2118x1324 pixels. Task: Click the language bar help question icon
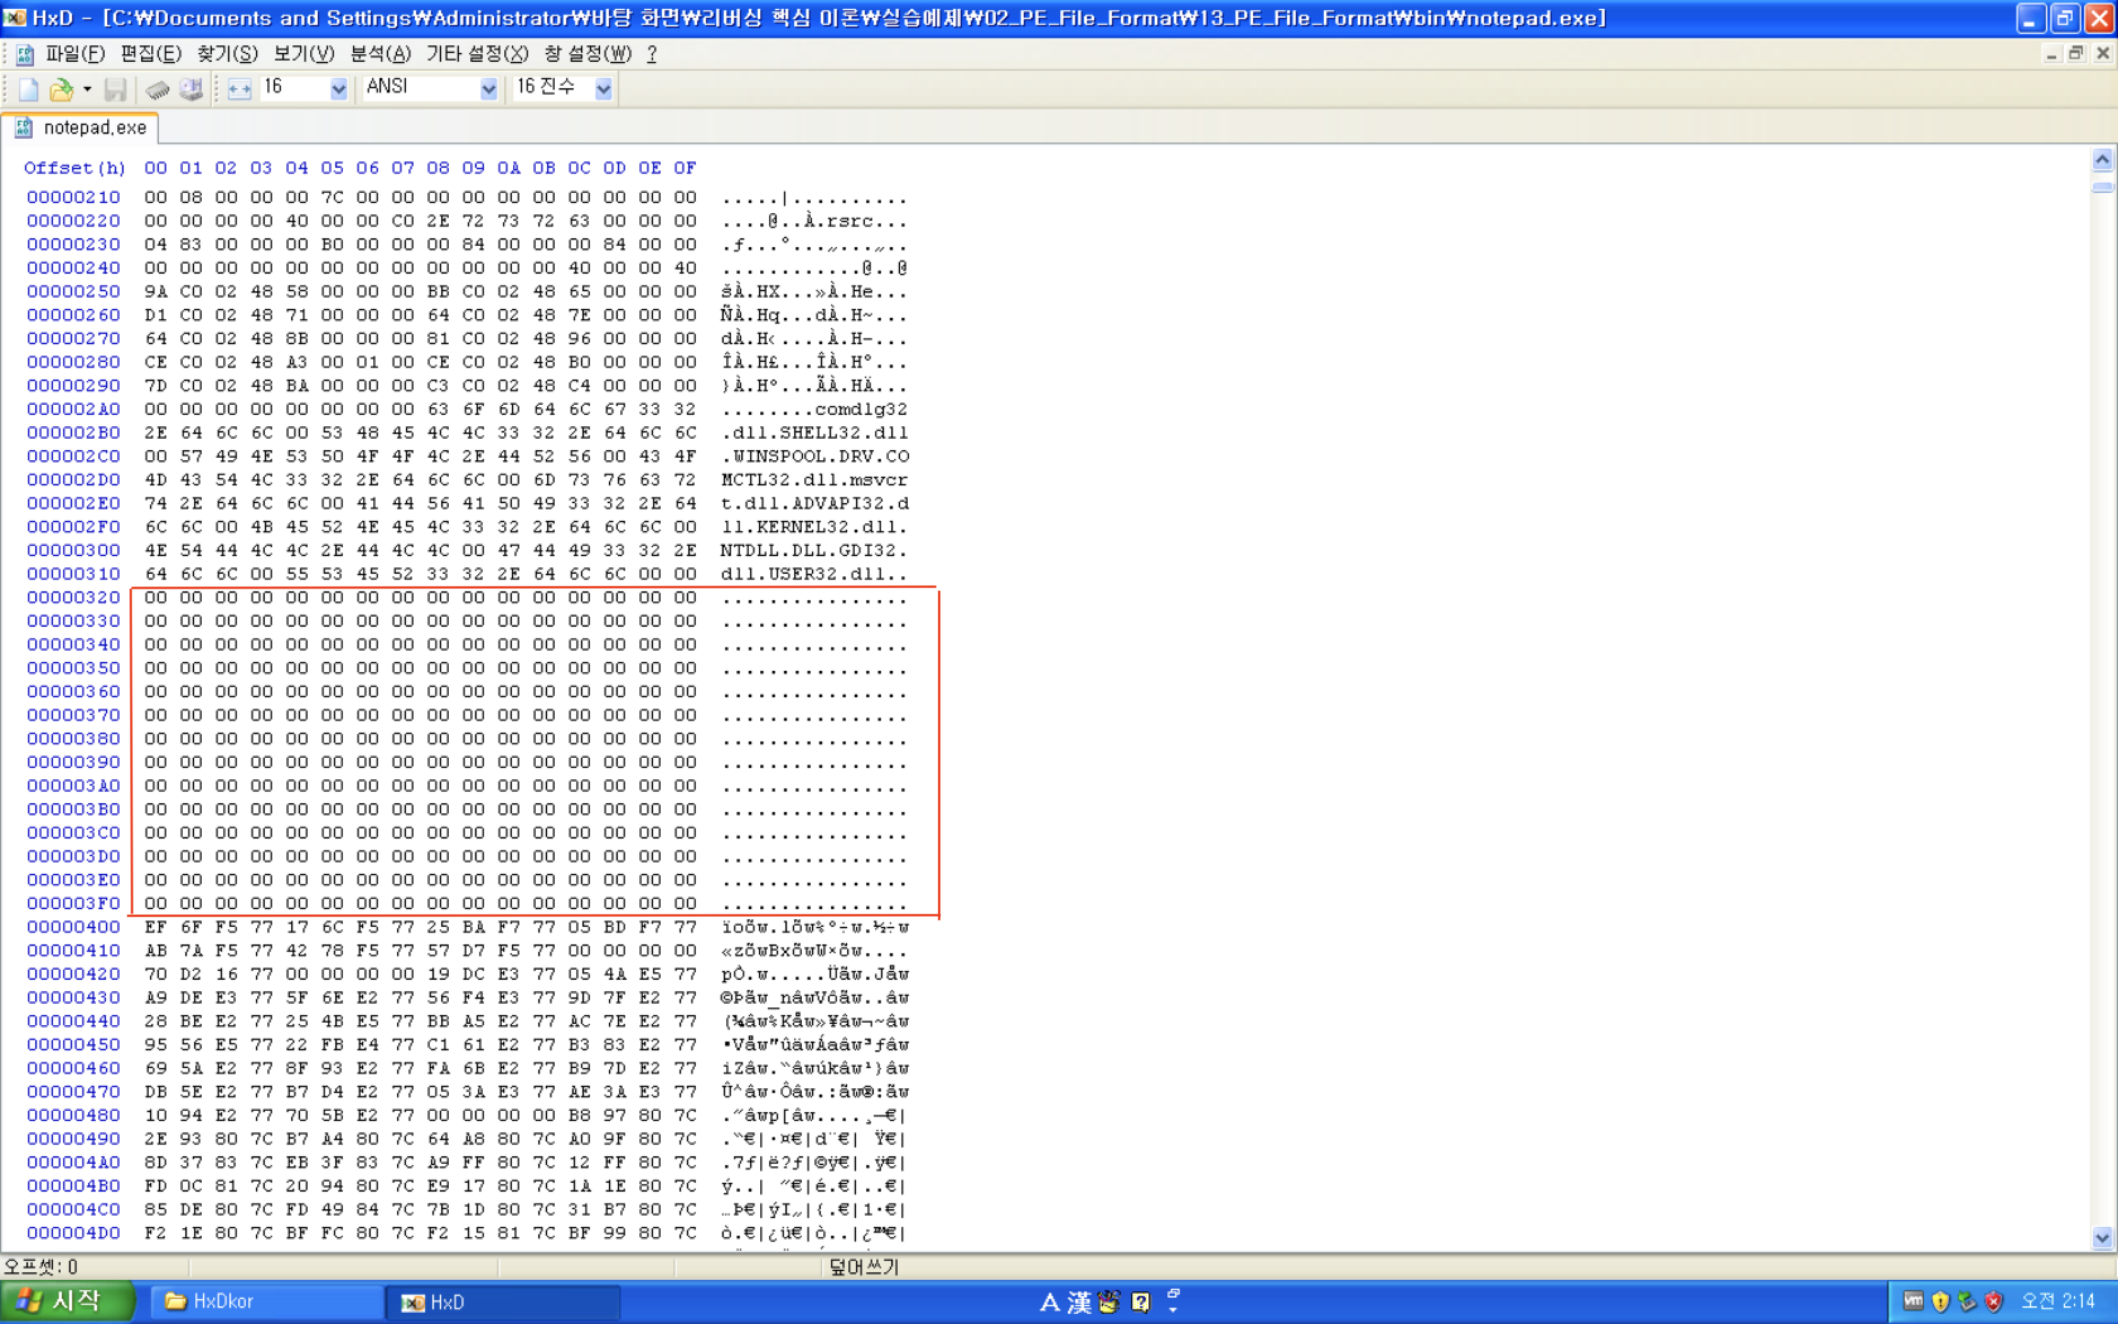[x=1140, y=1302]
